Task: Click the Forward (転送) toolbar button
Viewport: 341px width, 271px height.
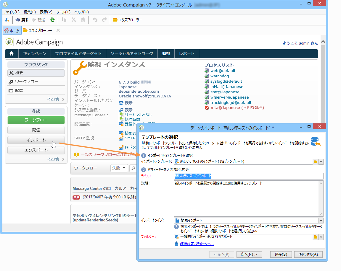Action: (38, 20)
